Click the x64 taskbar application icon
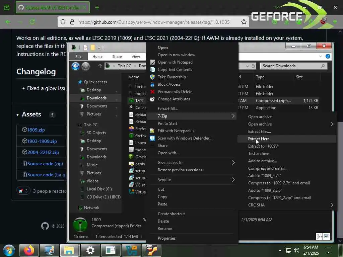Viewport: 343px width, 257px height. click(x=152, y=250)
